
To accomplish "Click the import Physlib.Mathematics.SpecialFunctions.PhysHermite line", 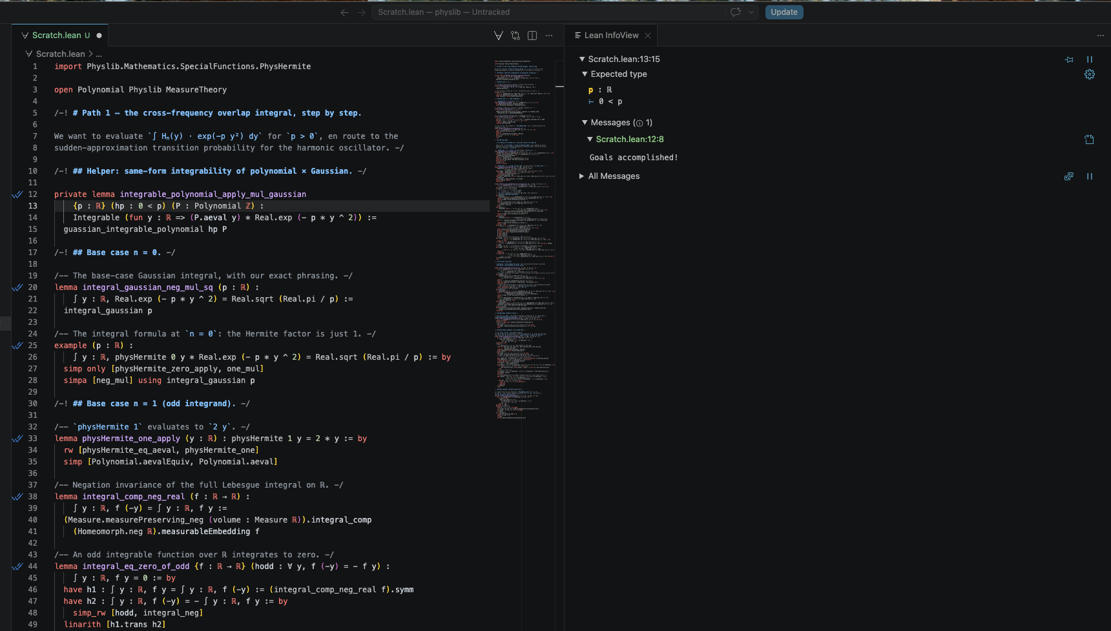I will click(x=183, y=67).
